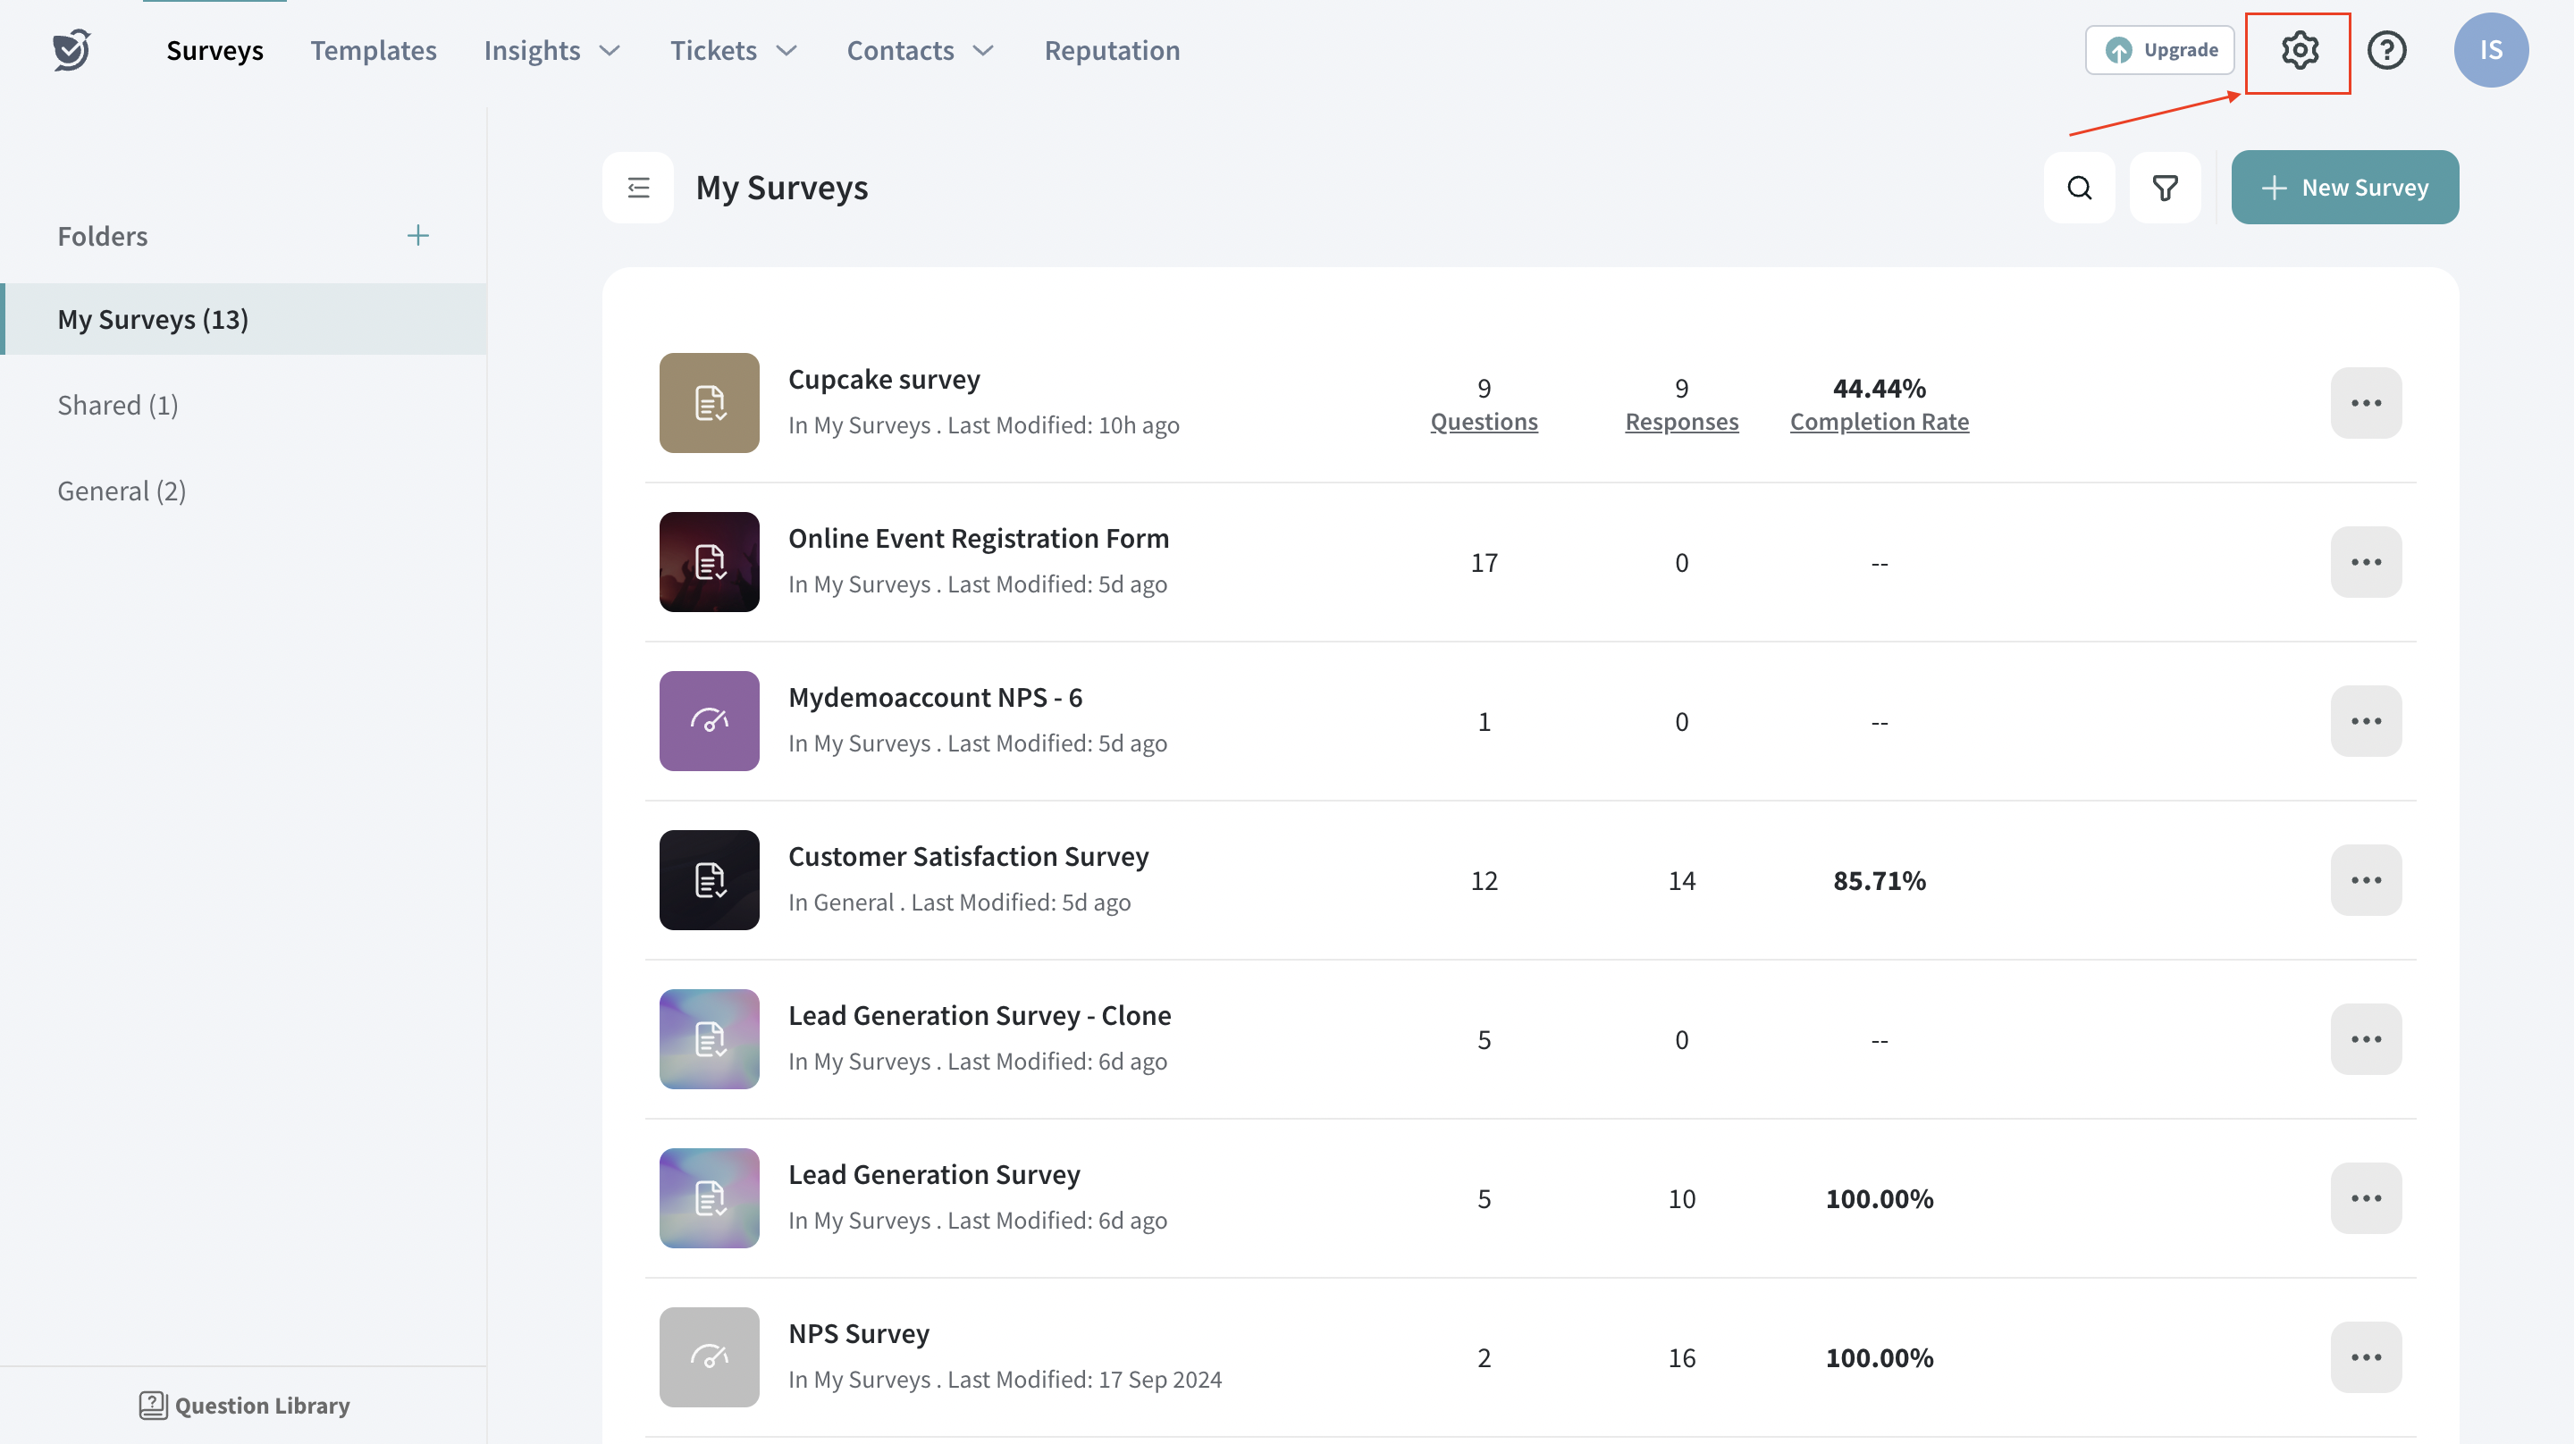Click the Upgrade button
2574x1444 pixels.
pyautogui.click(x=2159, y=50)
